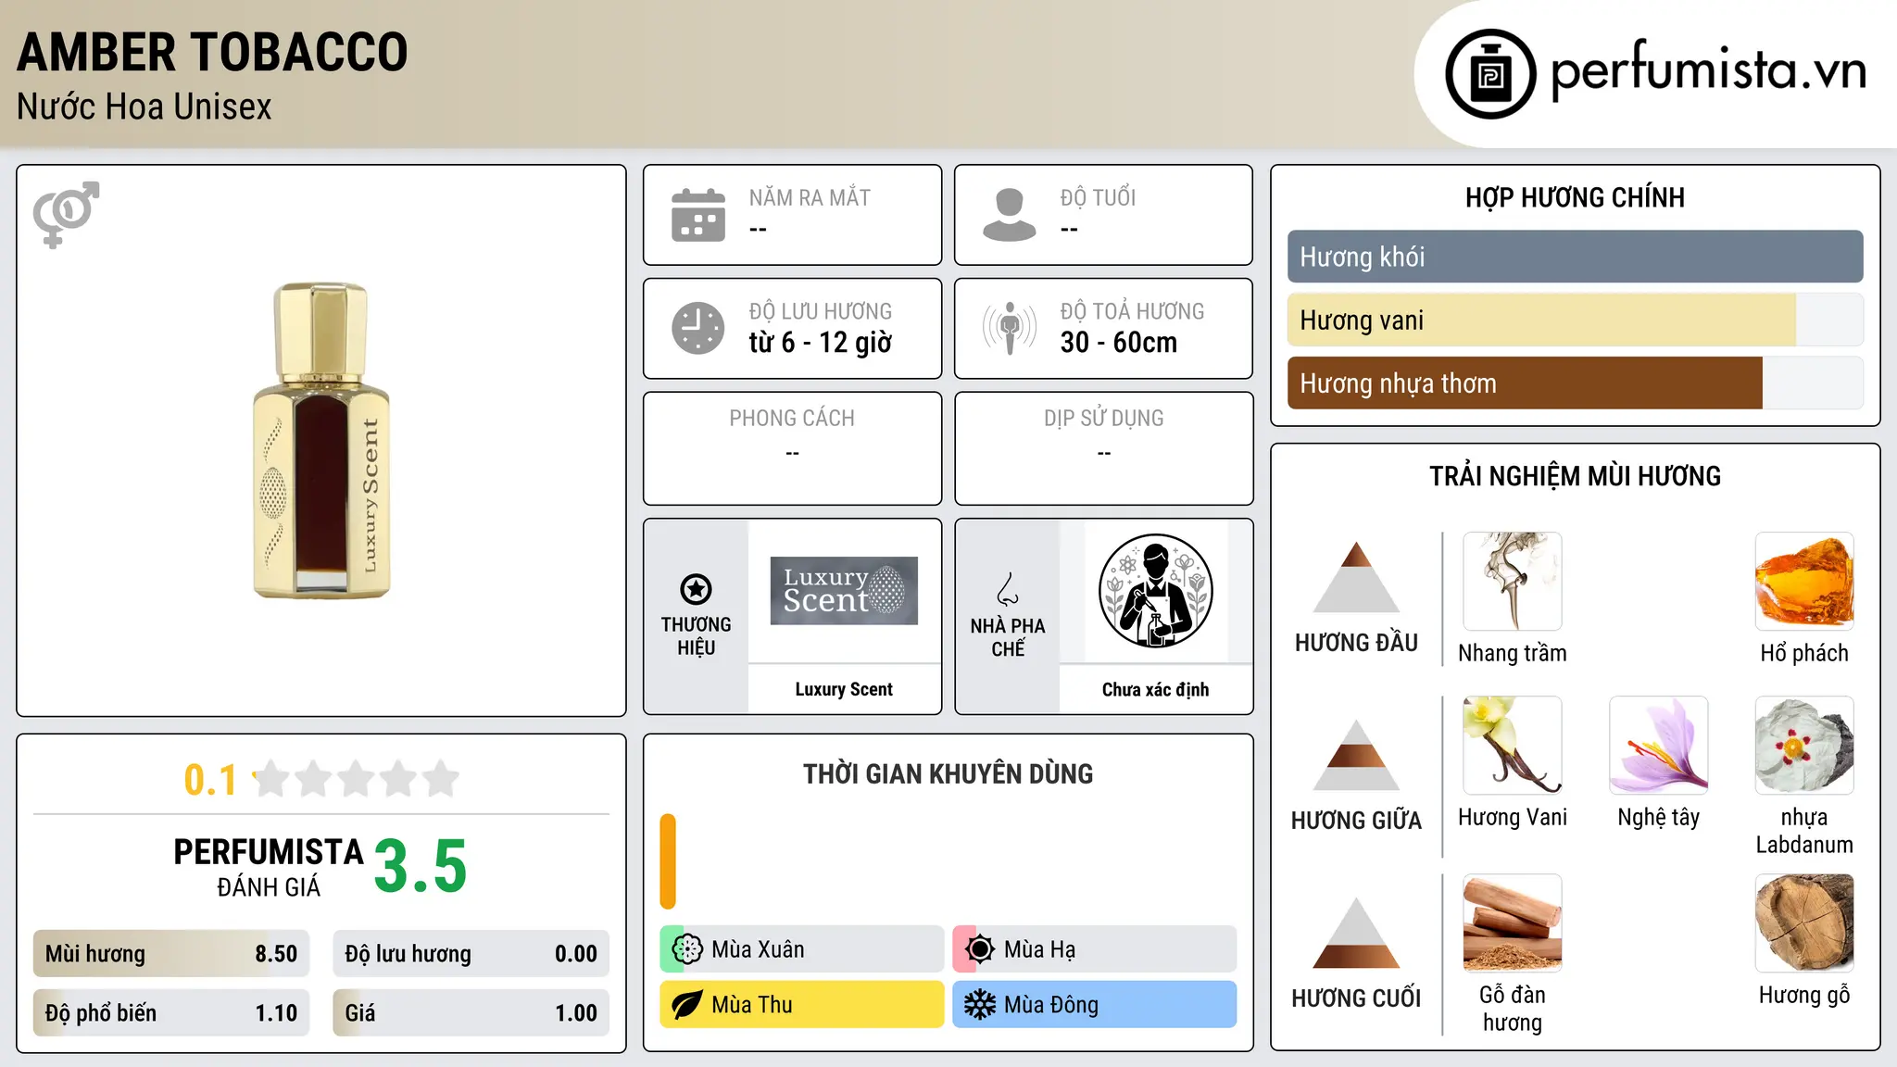Click the sun icon for Mùa Hạ
The image size is (1897, 1067).
click(x=980, y=949)
